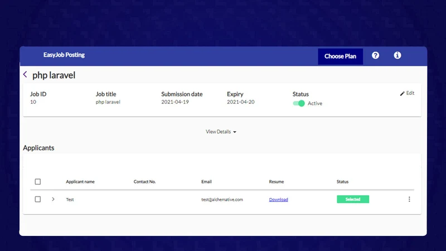Expand the View Details dropdown
The image size is (446, 251).
[221, 132]
